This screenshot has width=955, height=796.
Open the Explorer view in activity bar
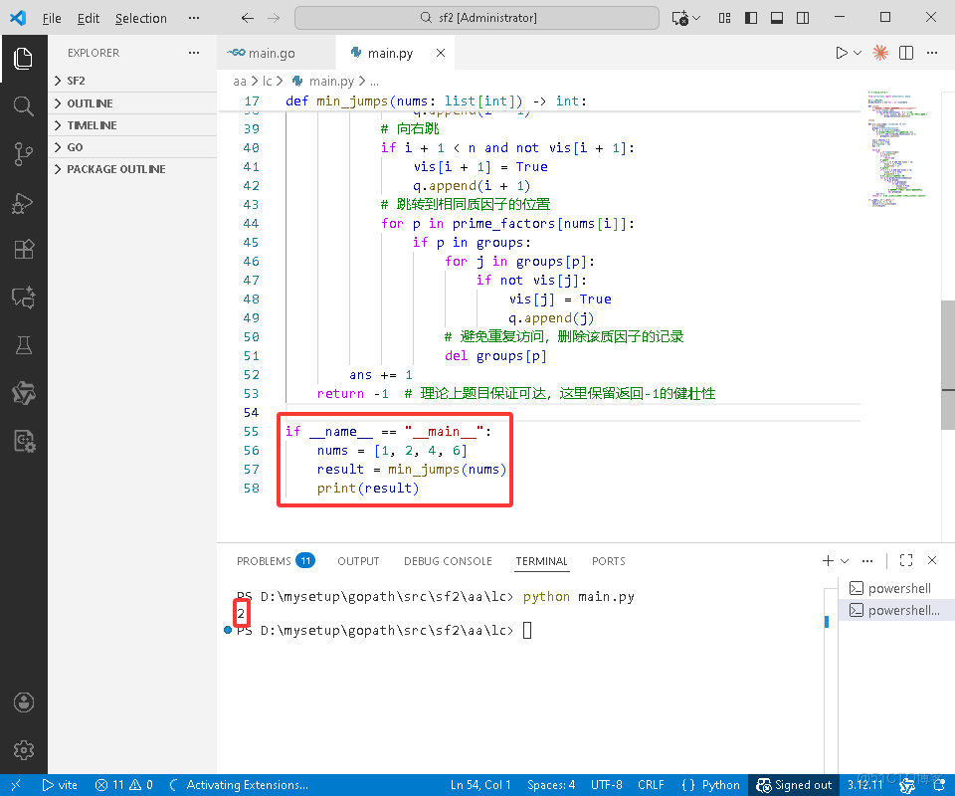coord(23,59)
